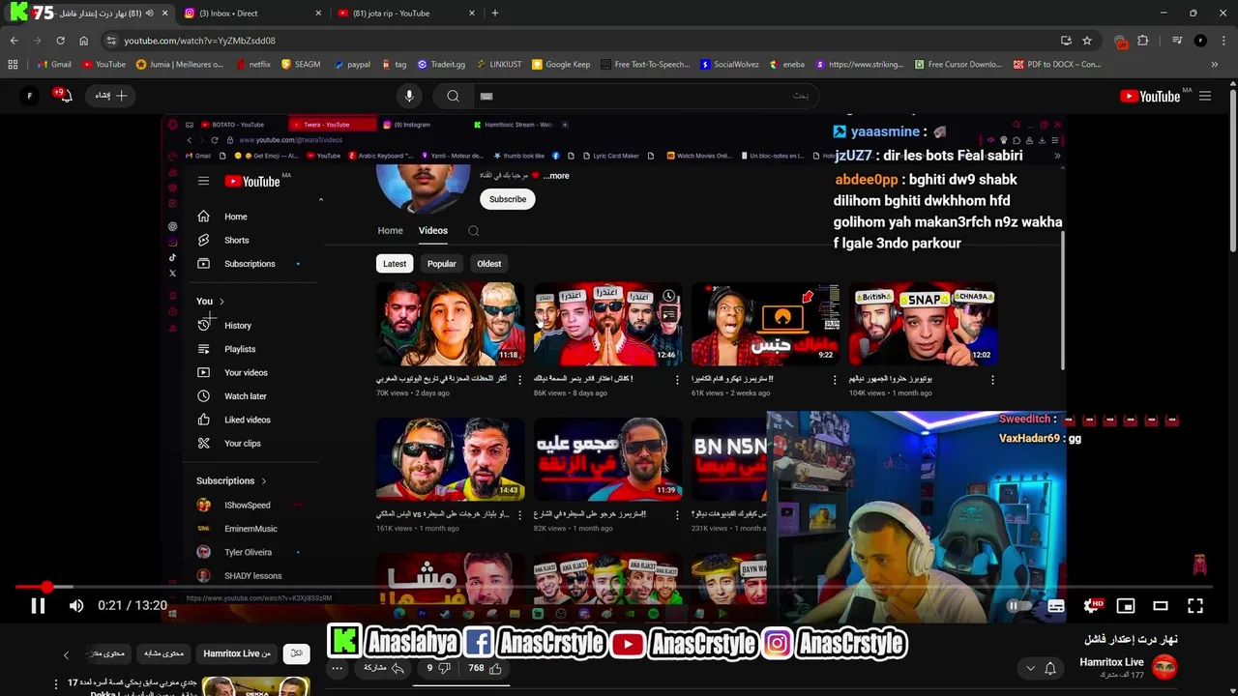Open the player settings gear
Image resolution: width=1238 pixels, height=696 pixels.
[x=1091, y=606]
